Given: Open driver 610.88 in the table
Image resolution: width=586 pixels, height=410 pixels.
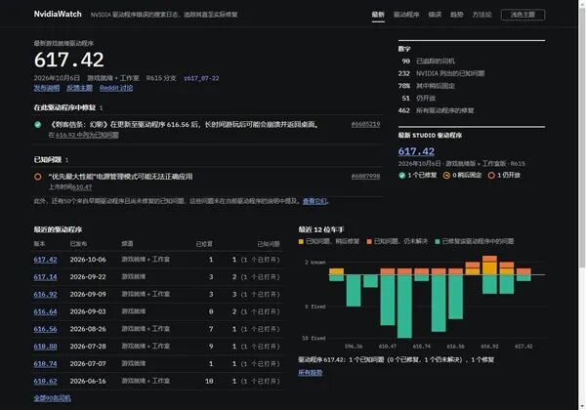Looking at the screenshot, I should click(x=45, y=347).
